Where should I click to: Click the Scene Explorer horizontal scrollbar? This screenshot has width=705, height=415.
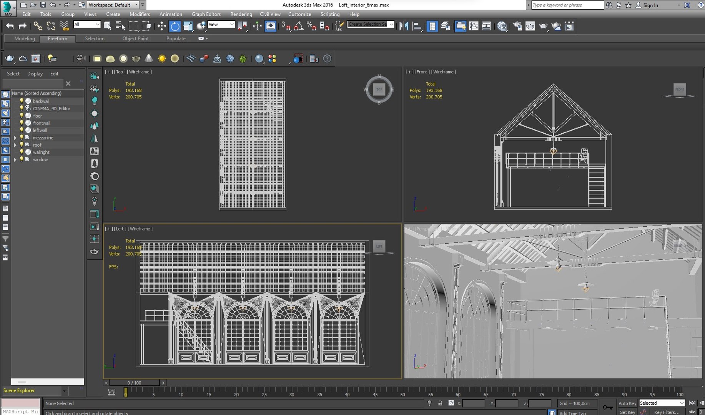(x=47, y=382)
